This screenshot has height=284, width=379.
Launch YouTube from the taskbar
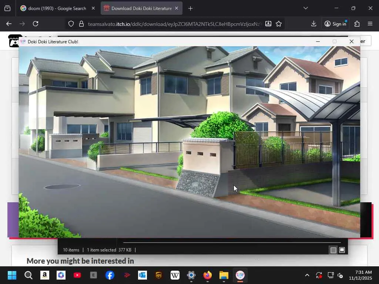pyautogui.click(x=77, y=275)
